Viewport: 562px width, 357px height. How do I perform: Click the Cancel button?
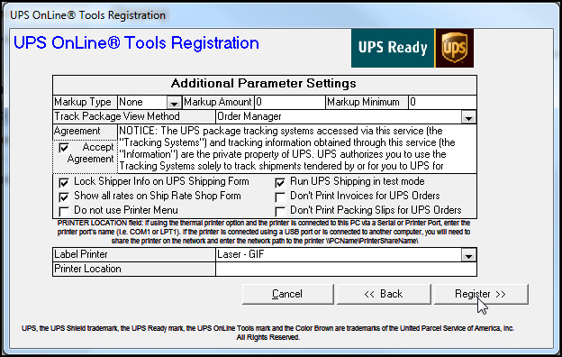click(288, 294)
